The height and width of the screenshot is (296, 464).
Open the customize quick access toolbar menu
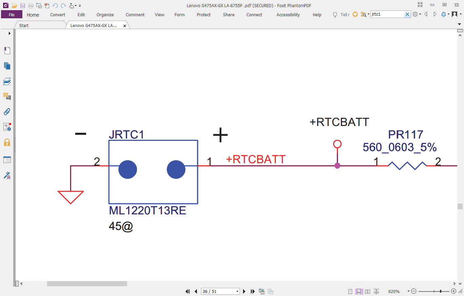(80, 6)
